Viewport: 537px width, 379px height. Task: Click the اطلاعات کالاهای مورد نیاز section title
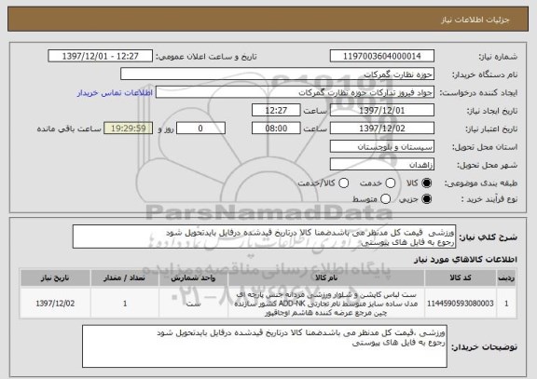click(465, 260)
